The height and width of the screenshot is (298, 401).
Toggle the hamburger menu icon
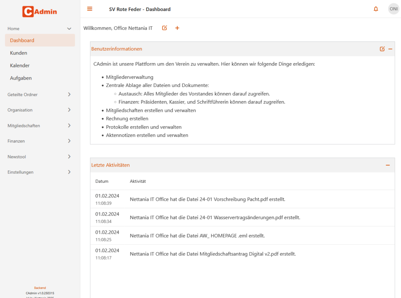[90, 9]
